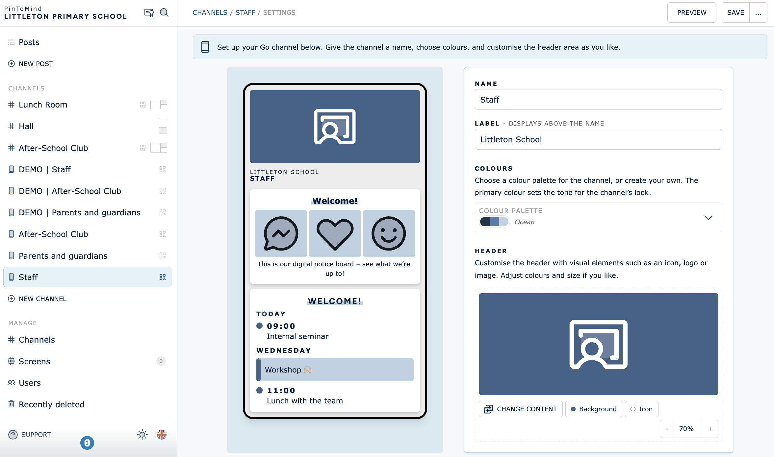Click QR code icon next to Lunch Room
The height and width of the screenshot is (457, 774).
[143, 105]
